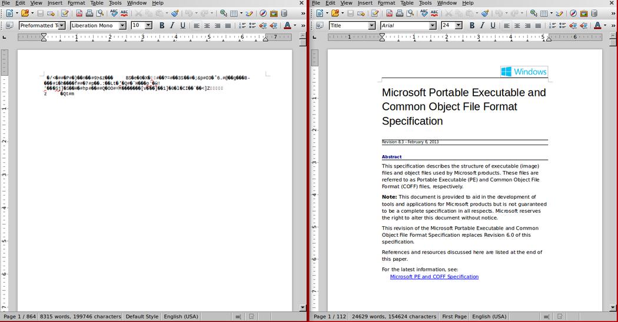Viewport: 618px width, 322px height.
Task: Open Spelling and Grammar check in left window
Action: [114, 14]
